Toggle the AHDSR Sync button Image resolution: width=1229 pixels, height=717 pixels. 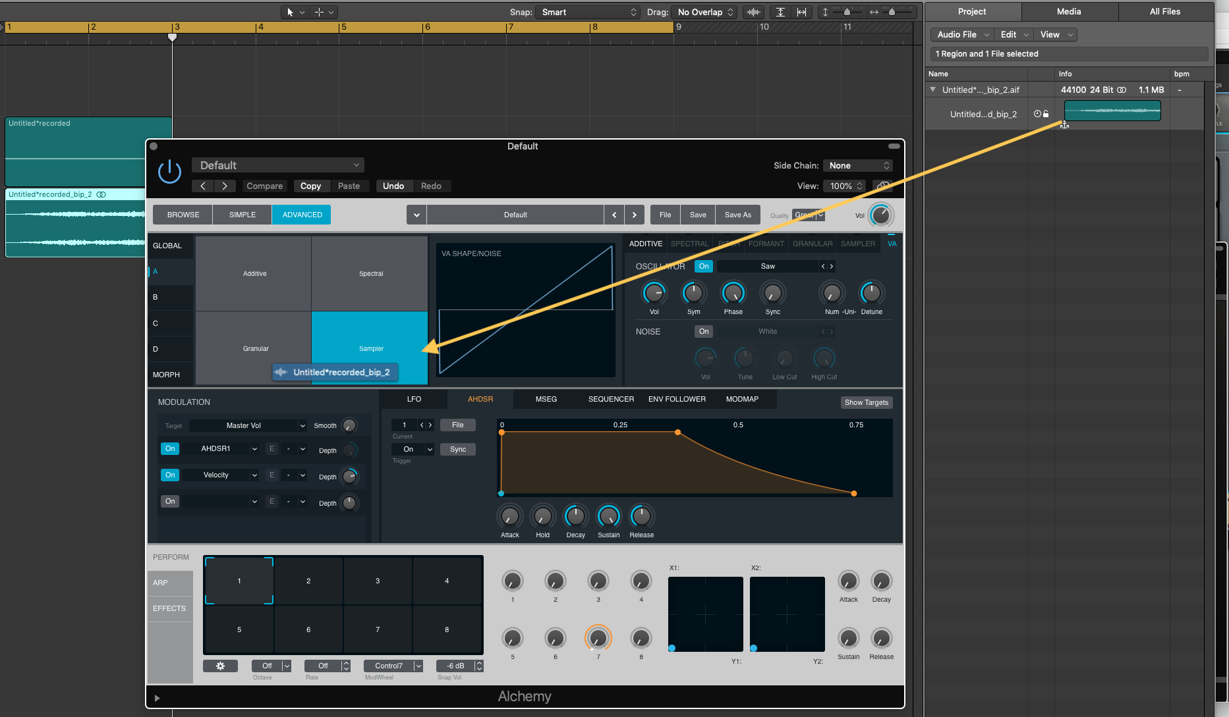(x=458, y=450)
